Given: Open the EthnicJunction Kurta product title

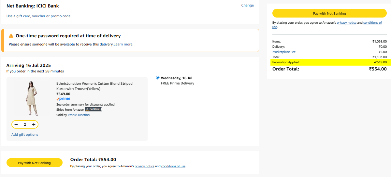Looking at the screenshot, I should click(x=94, y=86).
